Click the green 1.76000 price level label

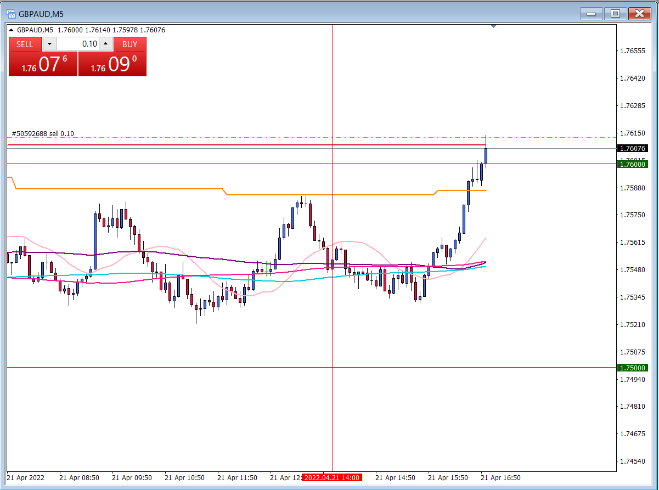(633, 164)
